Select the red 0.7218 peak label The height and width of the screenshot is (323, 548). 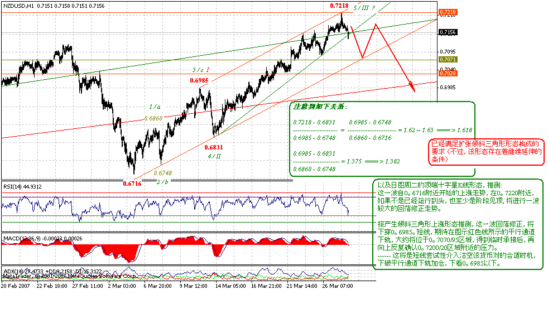coord(339,6)
